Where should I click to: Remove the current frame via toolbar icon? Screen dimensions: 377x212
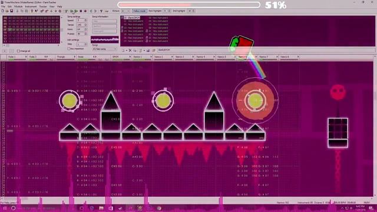coord(47,11)
